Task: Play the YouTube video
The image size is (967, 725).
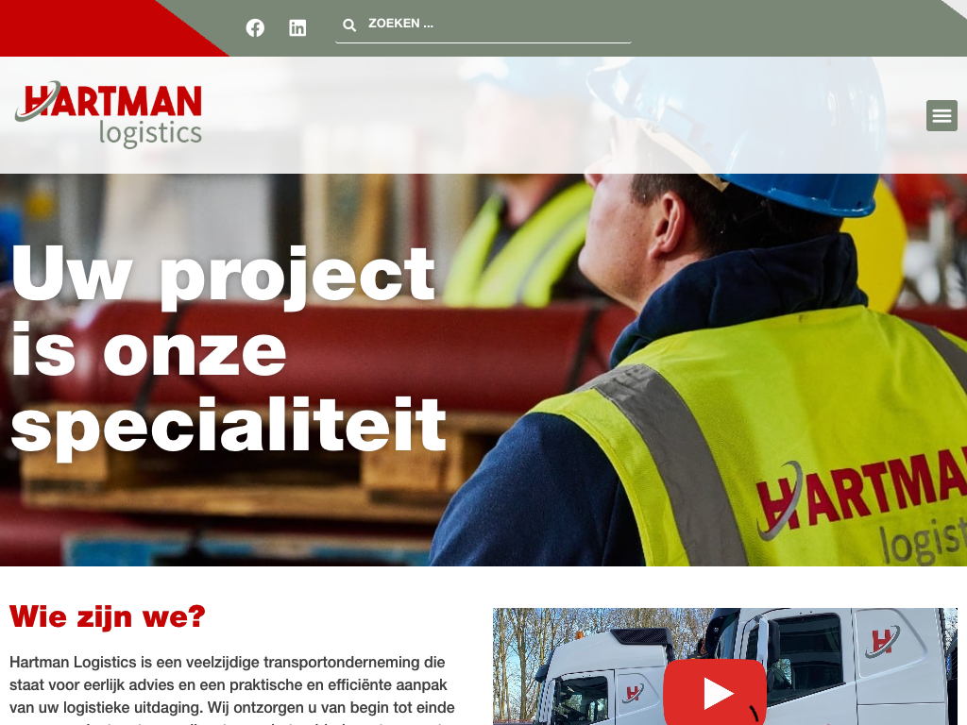Action: coord(715,692)
